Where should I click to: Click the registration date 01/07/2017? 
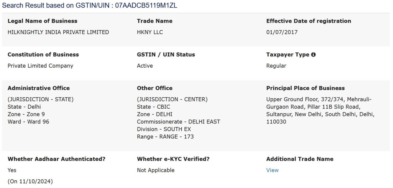282,32
